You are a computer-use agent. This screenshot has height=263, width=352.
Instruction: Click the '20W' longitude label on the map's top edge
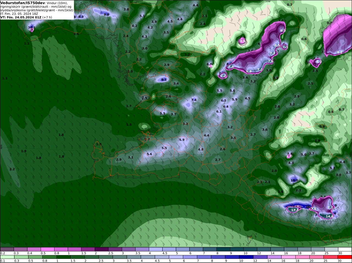coord(268,1)
